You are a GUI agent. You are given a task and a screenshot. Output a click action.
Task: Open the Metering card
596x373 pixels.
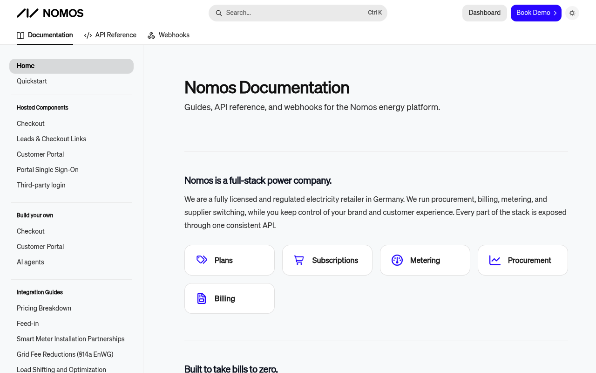click(x=425, y=260)
